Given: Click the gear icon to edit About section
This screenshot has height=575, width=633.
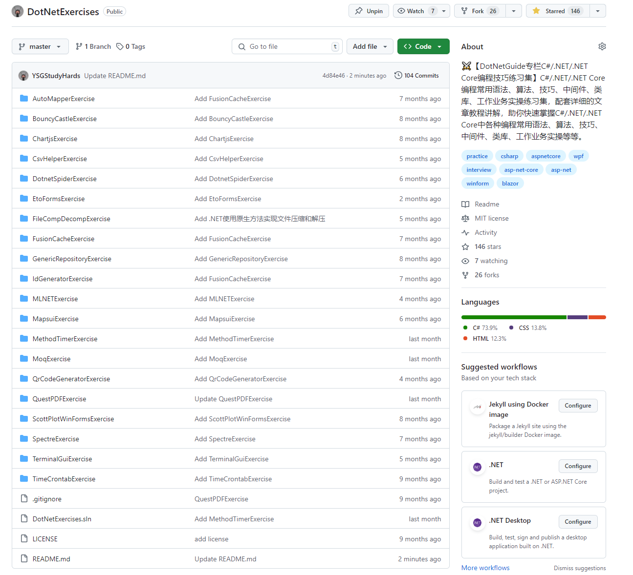Looking at the screenshot, I should pyautogui.click(x=602, y=46).
